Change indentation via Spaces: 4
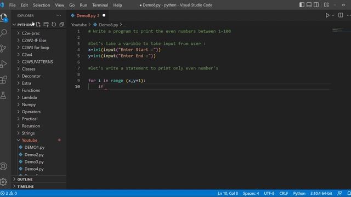The image size is (351, 197). click(251, 193)
